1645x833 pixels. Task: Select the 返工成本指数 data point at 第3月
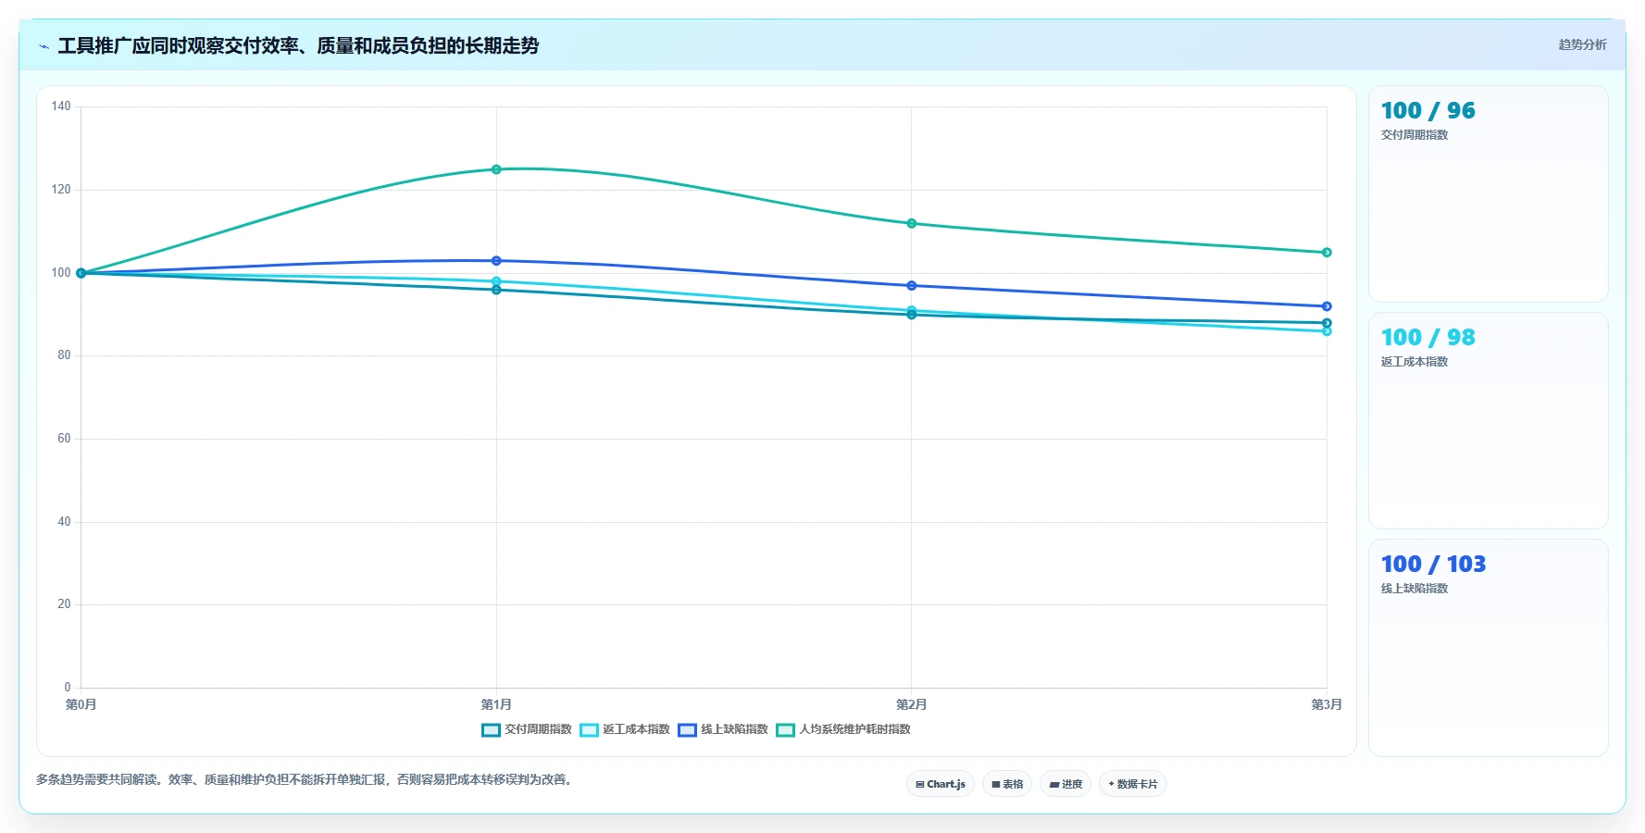pos(1327,331)
